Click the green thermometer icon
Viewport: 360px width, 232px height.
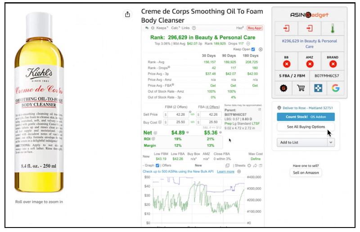click(333, 29)
